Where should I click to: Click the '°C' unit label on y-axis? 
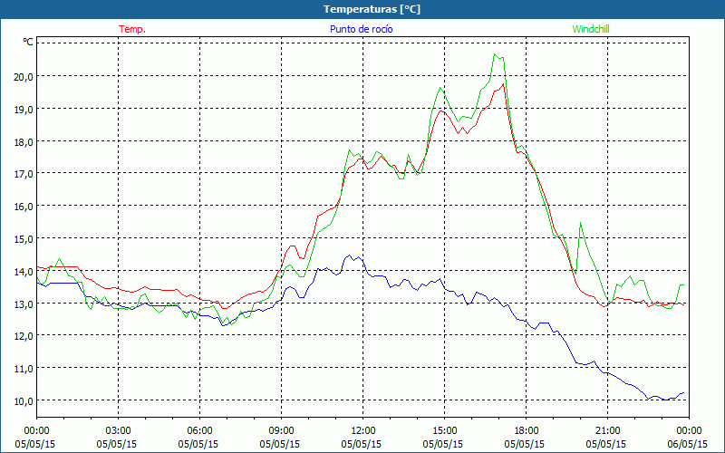point(28,42)
